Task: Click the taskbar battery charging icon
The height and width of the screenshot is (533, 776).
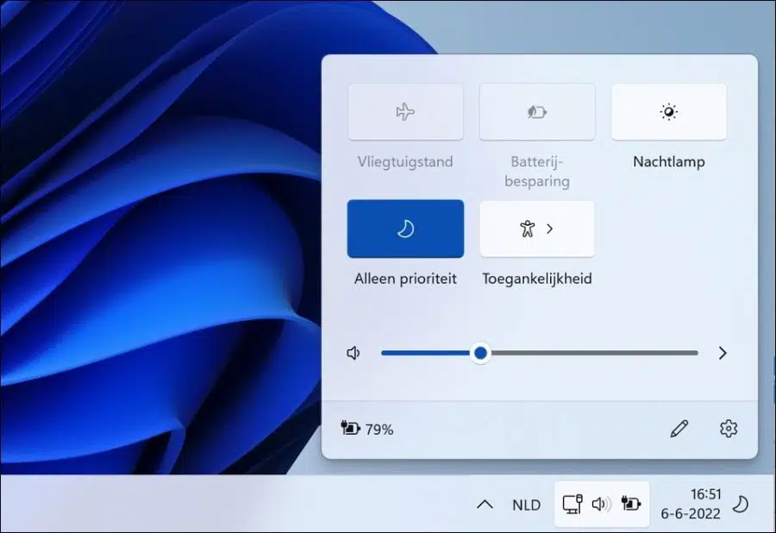Action: 631,505
